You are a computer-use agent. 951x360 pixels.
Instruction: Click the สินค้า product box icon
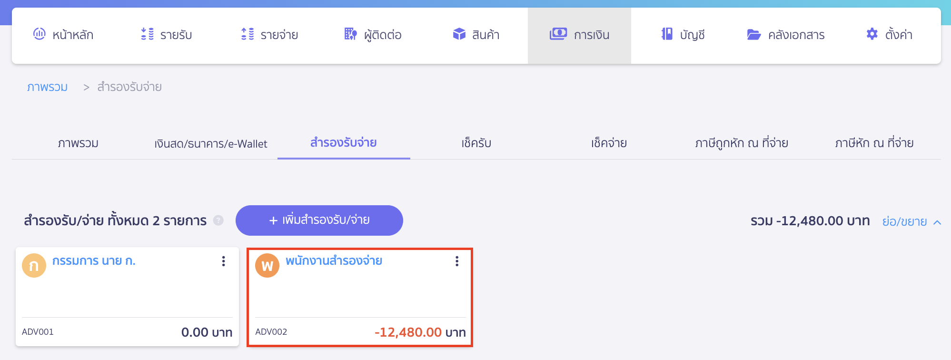tap(459, 34)
